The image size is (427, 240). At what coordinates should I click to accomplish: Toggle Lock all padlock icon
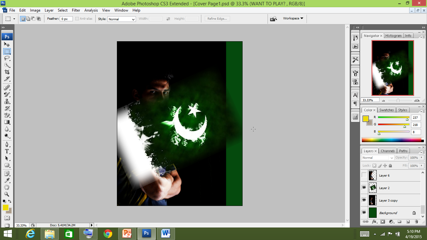tap(390, 166)
